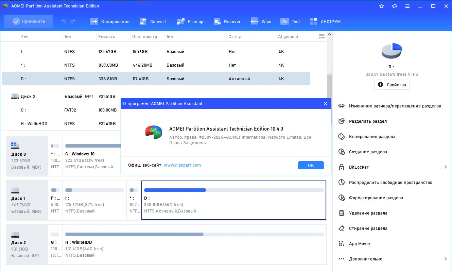Click the refresh arrows icon in title bar
This screenshot has height=272, width=452.
click(x=395, y=6)
